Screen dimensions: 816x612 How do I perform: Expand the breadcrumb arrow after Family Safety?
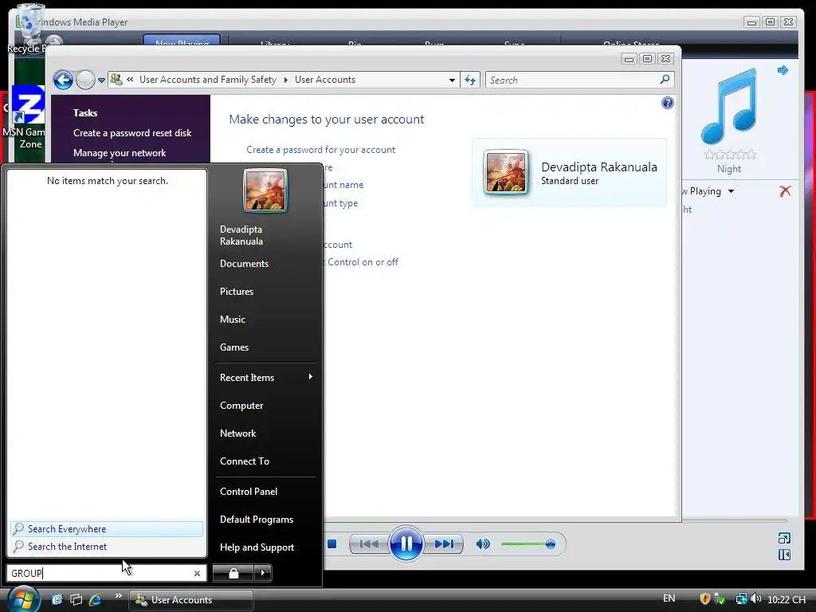pyautogui.click(x=286, y=80)
